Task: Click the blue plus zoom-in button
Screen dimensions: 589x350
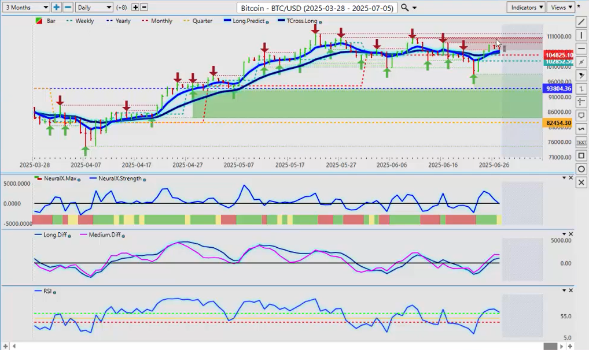Action: click(x=56, y=8)
